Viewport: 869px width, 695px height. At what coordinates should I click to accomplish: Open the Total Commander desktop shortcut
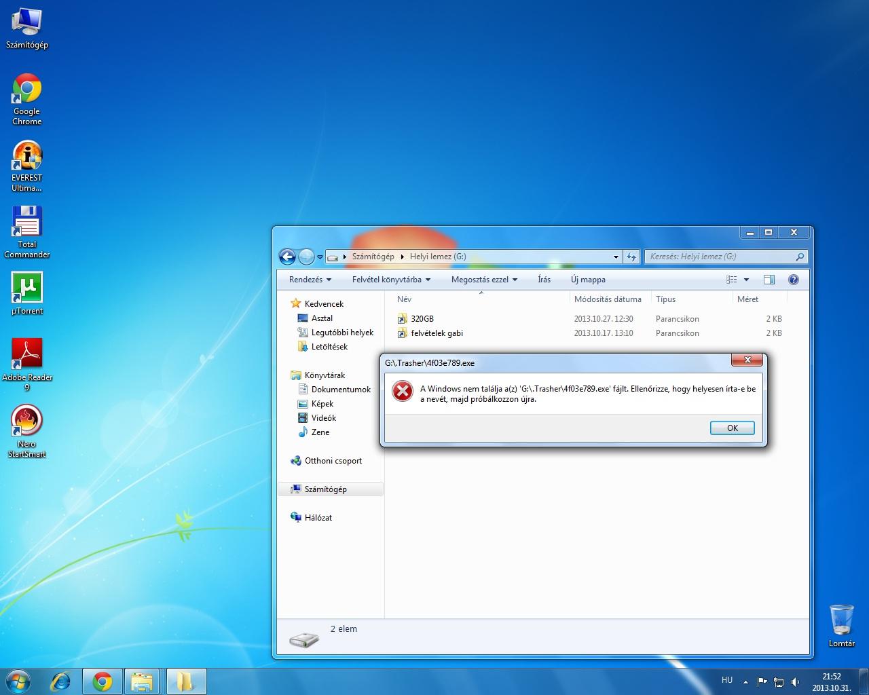pos(27,233)
